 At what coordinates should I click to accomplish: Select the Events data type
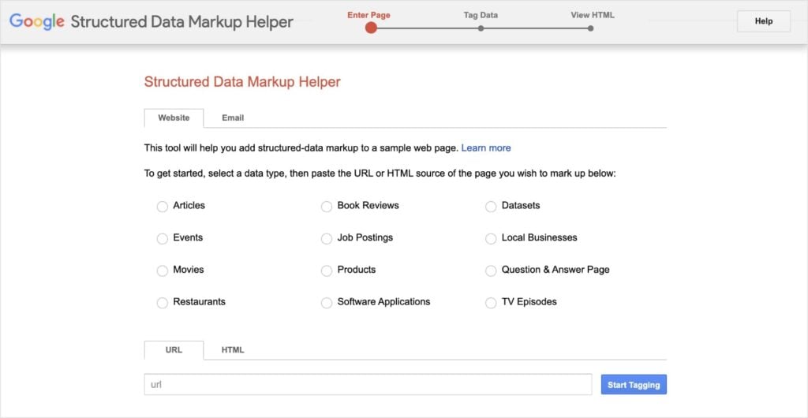pos(163,239)
